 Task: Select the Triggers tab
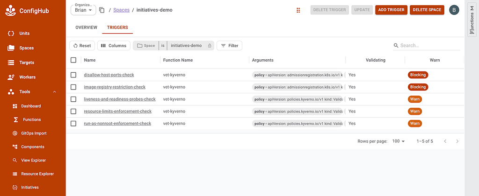(x=117, y=28)
